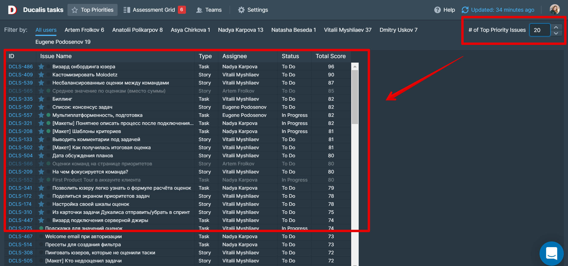Screen dimensions: 568x266
Task: Select 'Пресеты для создания фильтра' issue
Action: pos(83,244)
